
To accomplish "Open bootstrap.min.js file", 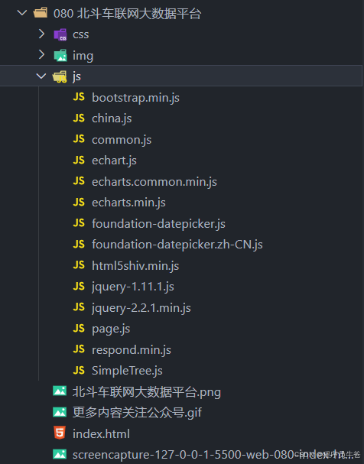I will [135, 98].
